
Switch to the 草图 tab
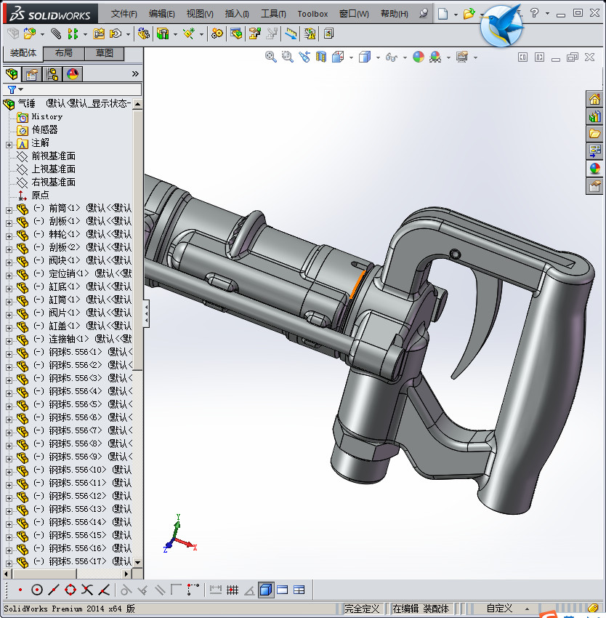(104, 53)
